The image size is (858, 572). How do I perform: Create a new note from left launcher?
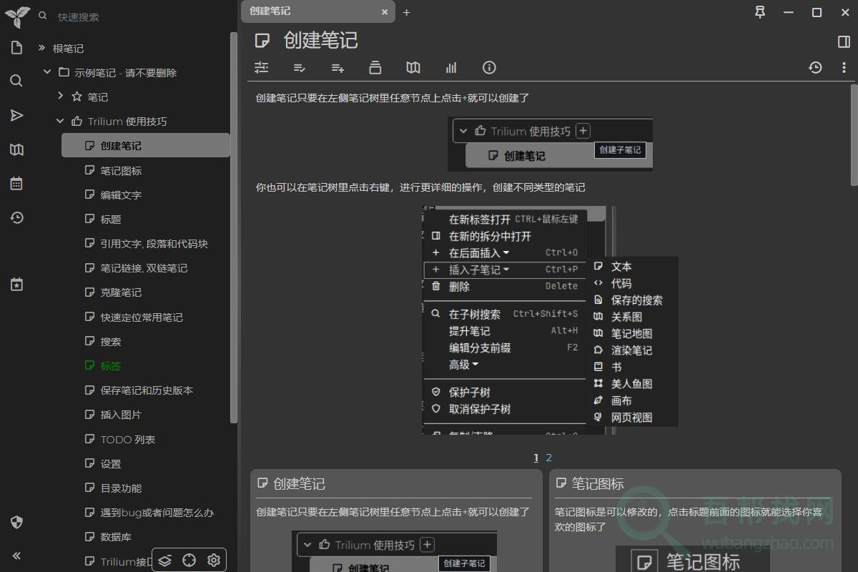coord(16,48)
